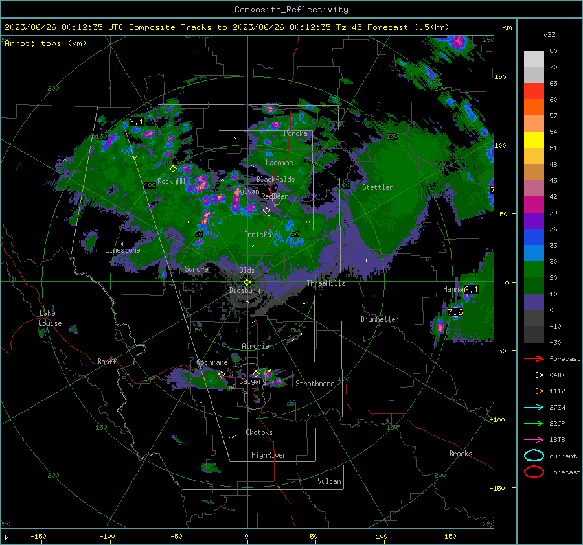The width and height of the screenshot is (583, 545).
Task: Click the Lacombe city label
Action: tap(279, 163)
